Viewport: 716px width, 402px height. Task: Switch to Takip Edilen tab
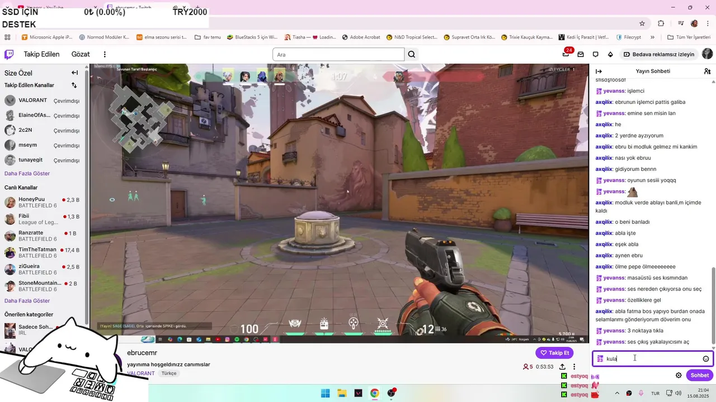pos(41,54)
